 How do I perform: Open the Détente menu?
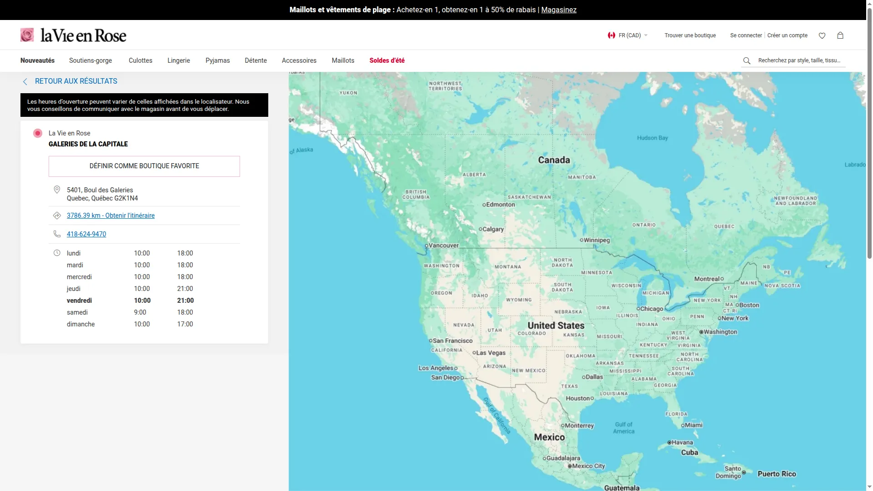pyautogui.click(x=256, y=60)
